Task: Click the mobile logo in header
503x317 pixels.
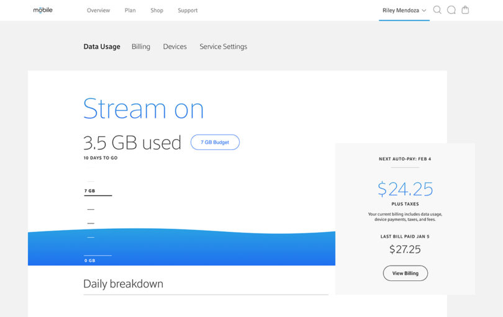Action: pos(43,10)
